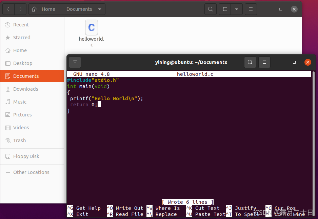Screen dimensions: 318x219
Task: Open new tab in Terminal
Action: tap(75, 62)
